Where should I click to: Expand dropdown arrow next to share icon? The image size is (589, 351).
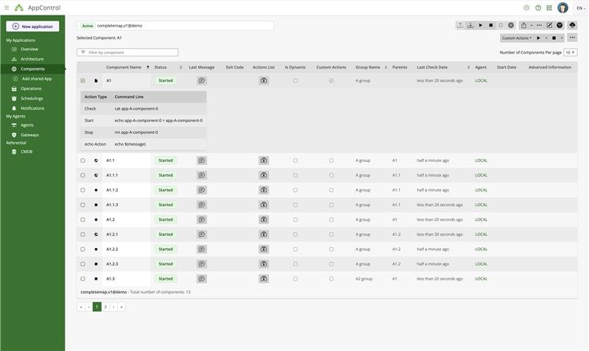531,25
